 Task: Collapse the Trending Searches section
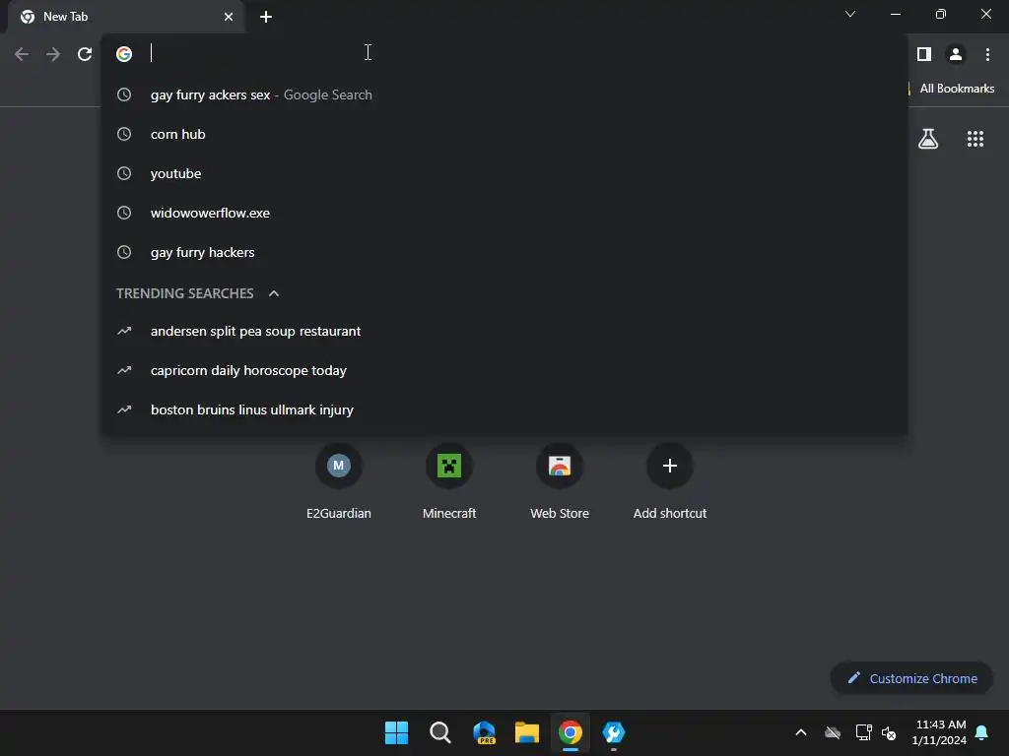[x=274, y=293]
